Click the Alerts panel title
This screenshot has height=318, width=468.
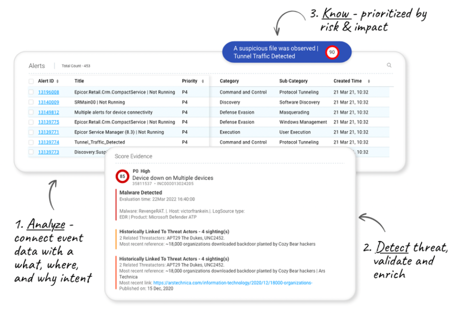tap(37, 65)
